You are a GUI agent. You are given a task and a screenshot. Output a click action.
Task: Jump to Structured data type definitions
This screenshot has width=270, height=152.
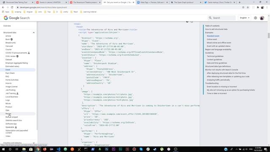point(218,66)
